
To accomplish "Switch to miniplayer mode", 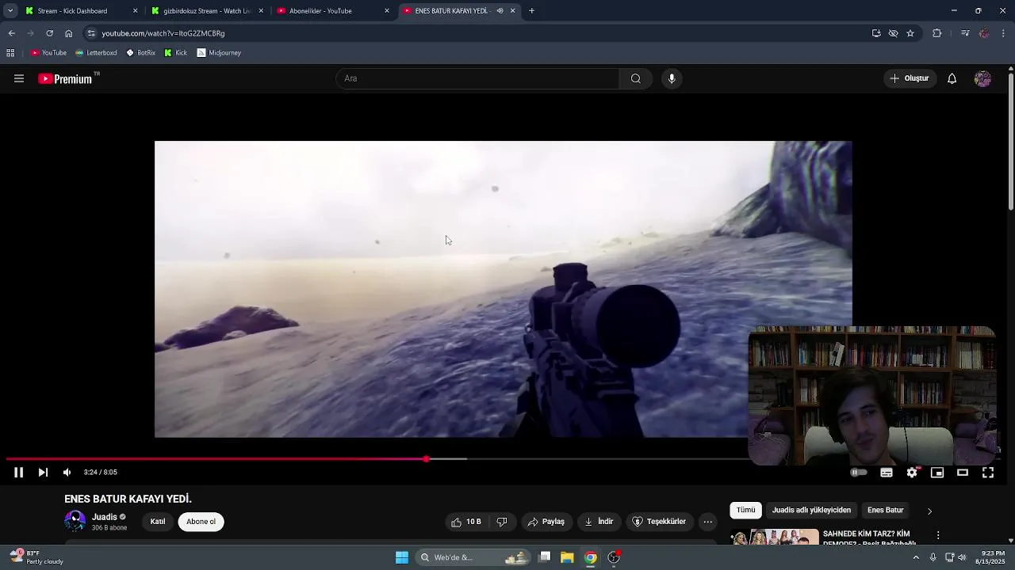I will point(937,473).
